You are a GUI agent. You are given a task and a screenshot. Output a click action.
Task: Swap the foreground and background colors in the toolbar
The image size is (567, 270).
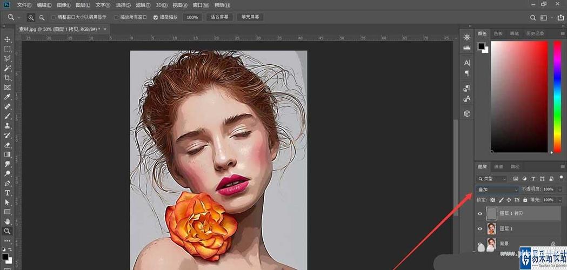click(x=10, y=249)
